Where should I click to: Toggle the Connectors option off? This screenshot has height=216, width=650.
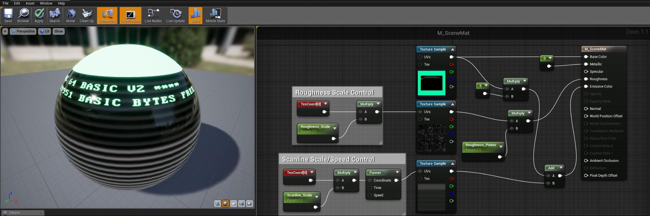click(107, 16)
